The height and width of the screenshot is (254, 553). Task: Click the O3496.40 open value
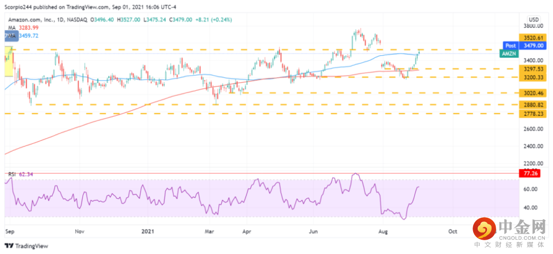103,20
